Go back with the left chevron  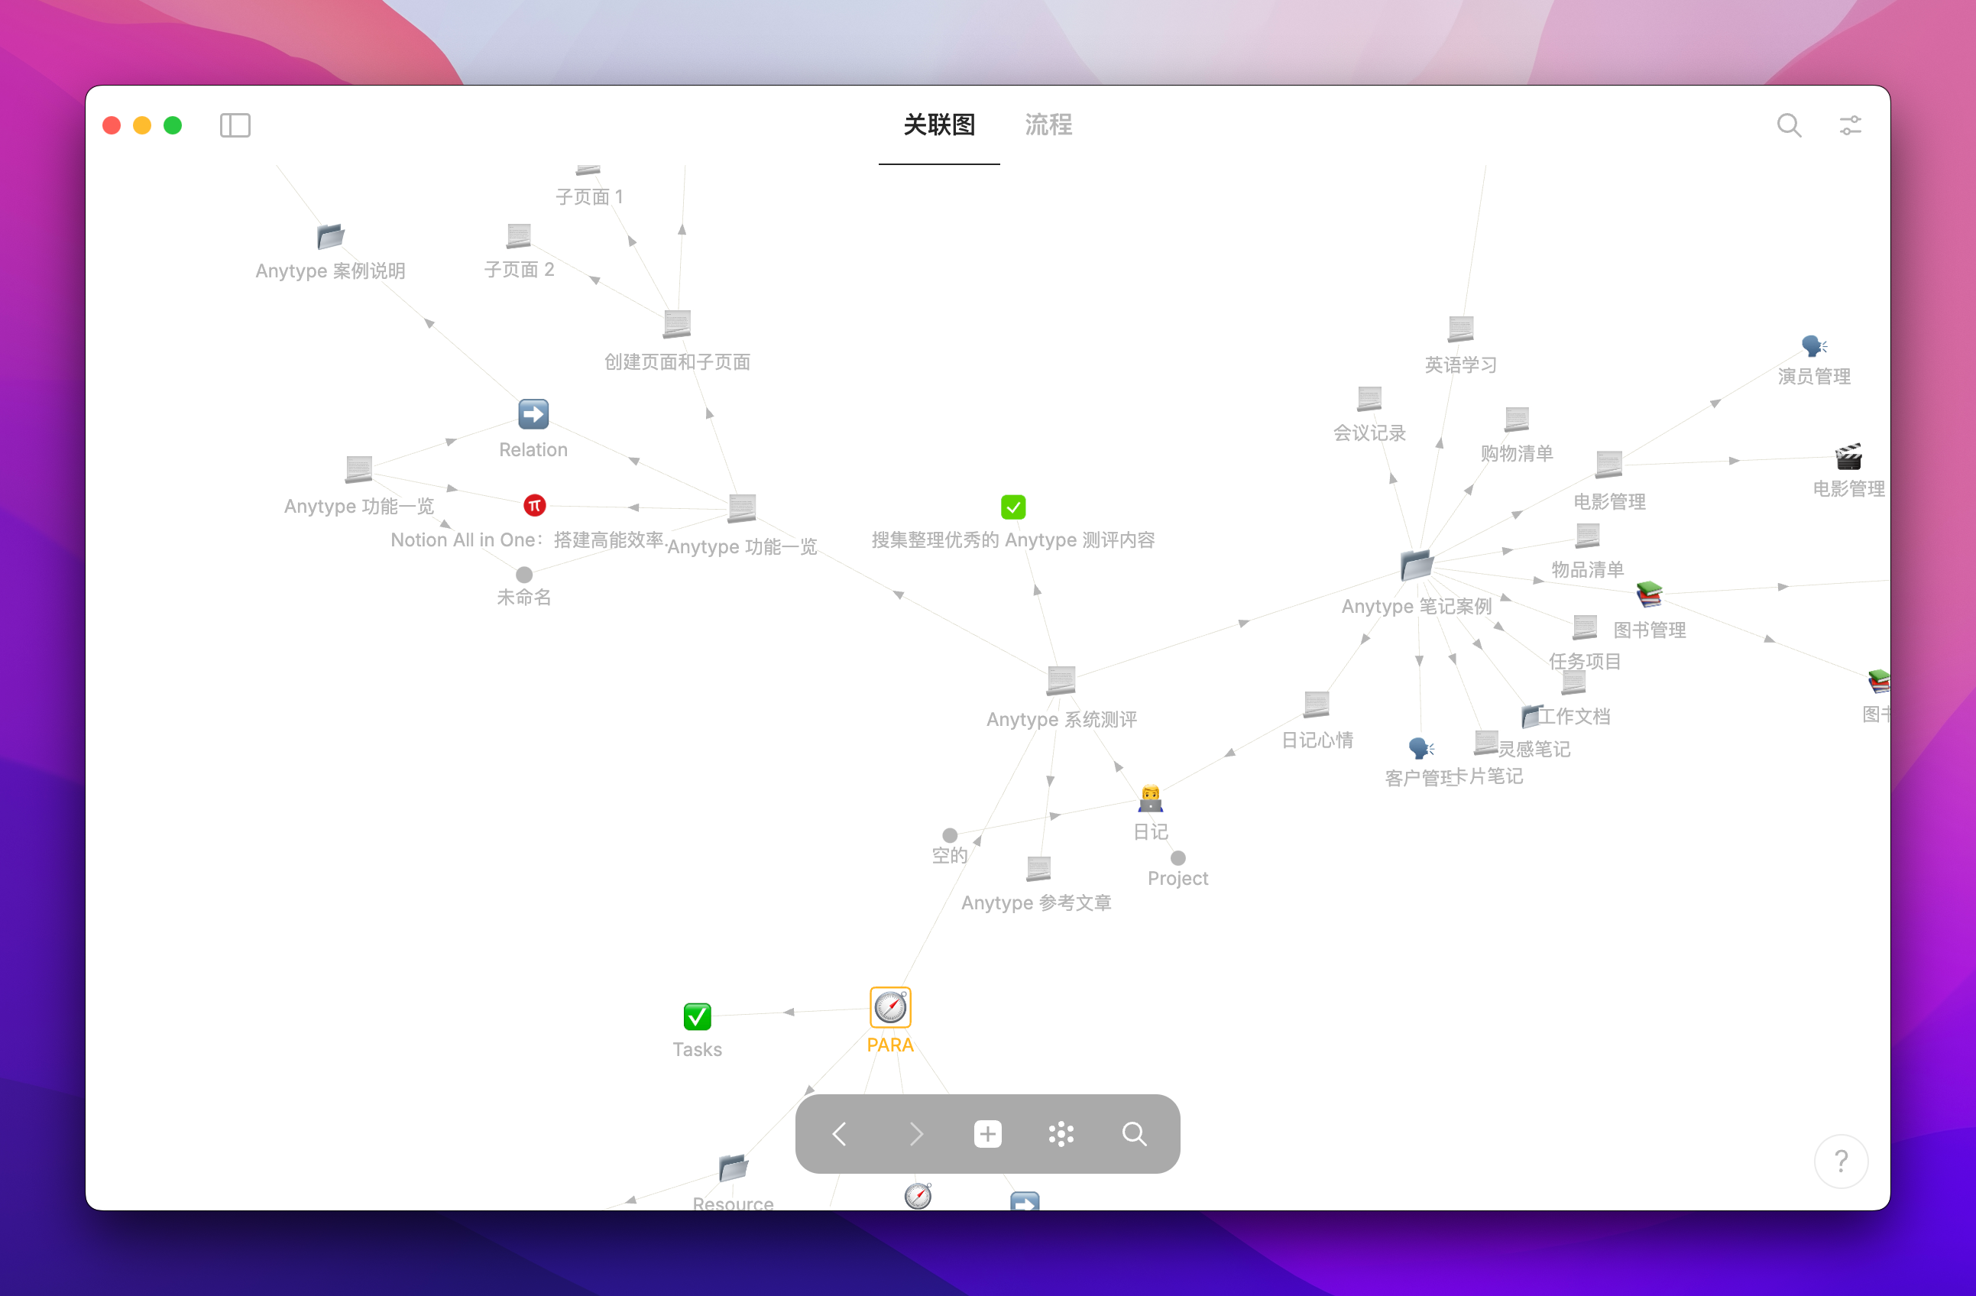click(840, 1133)
